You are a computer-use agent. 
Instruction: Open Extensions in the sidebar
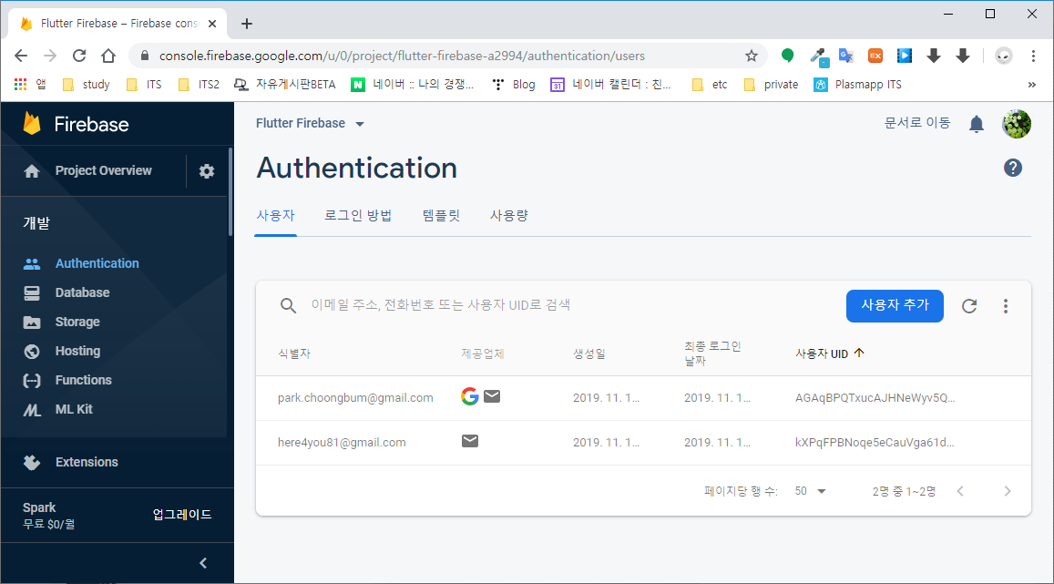[x=87, y=462]
